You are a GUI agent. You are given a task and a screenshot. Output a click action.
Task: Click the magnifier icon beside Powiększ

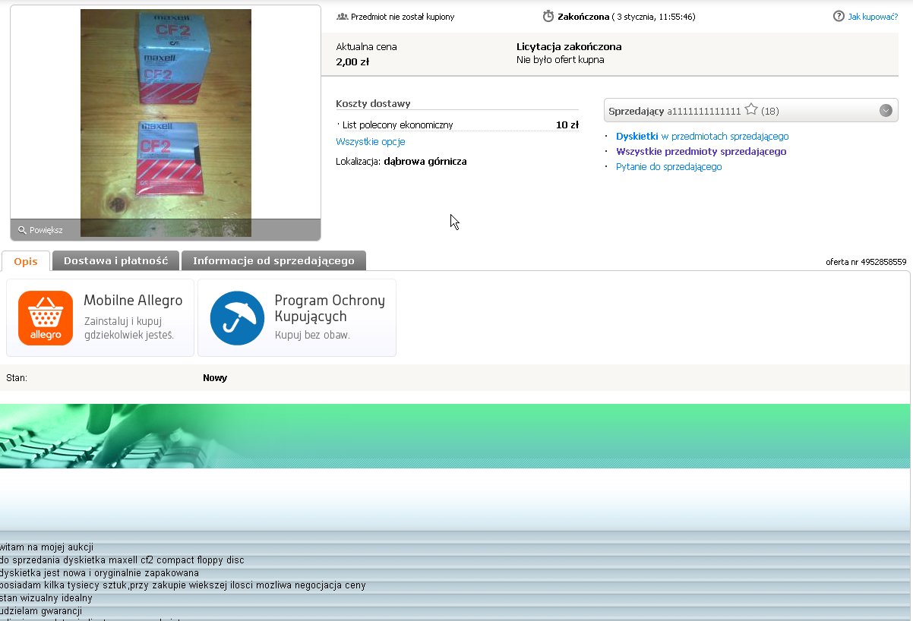(x=22, y=230)
